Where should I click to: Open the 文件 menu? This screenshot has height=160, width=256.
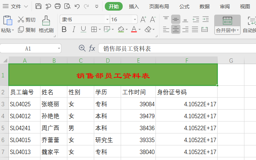tap(15, 7)
